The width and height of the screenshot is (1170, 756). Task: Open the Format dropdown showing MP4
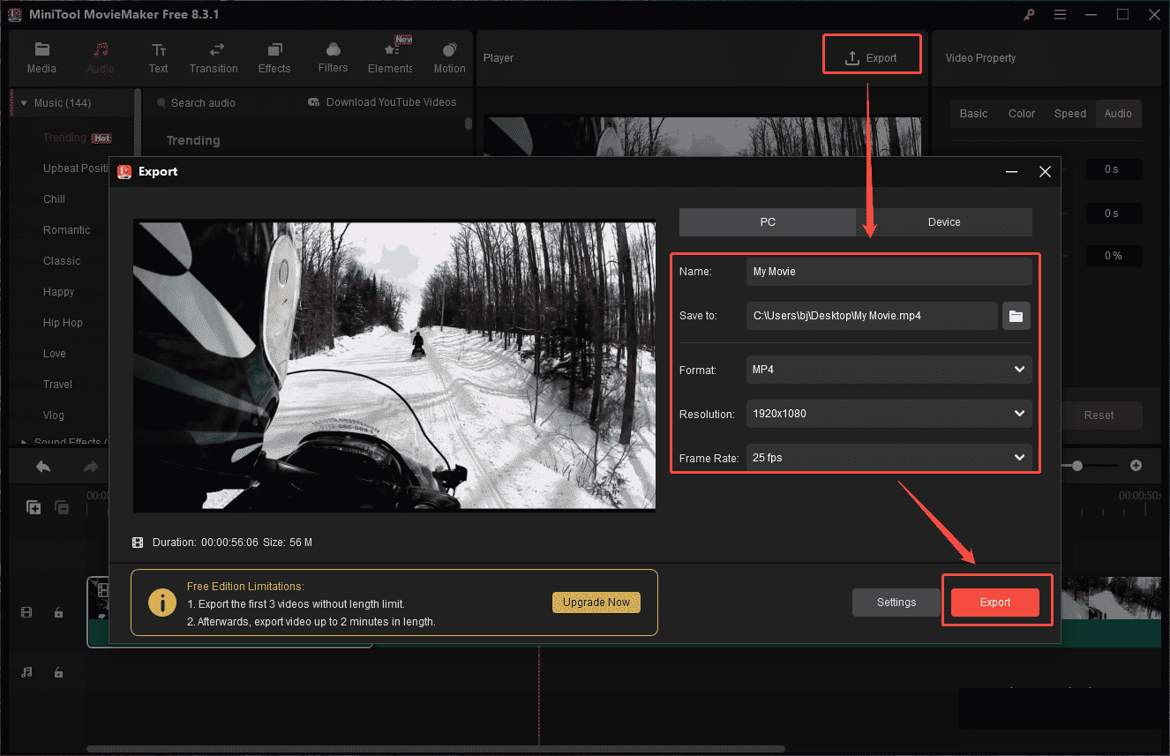pos(889,369)
